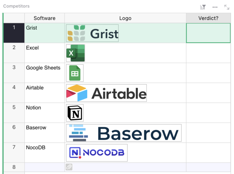
Task: Click the Competitors widget title
Action: 16,6
